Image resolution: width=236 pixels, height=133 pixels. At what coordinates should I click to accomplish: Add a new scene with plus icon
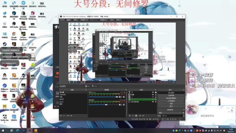point(61,116)
